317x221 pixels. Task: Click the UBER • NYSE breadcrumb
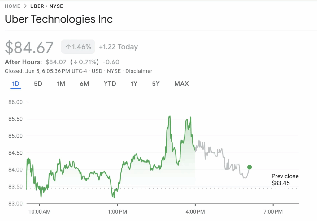[x=46, y=6]
